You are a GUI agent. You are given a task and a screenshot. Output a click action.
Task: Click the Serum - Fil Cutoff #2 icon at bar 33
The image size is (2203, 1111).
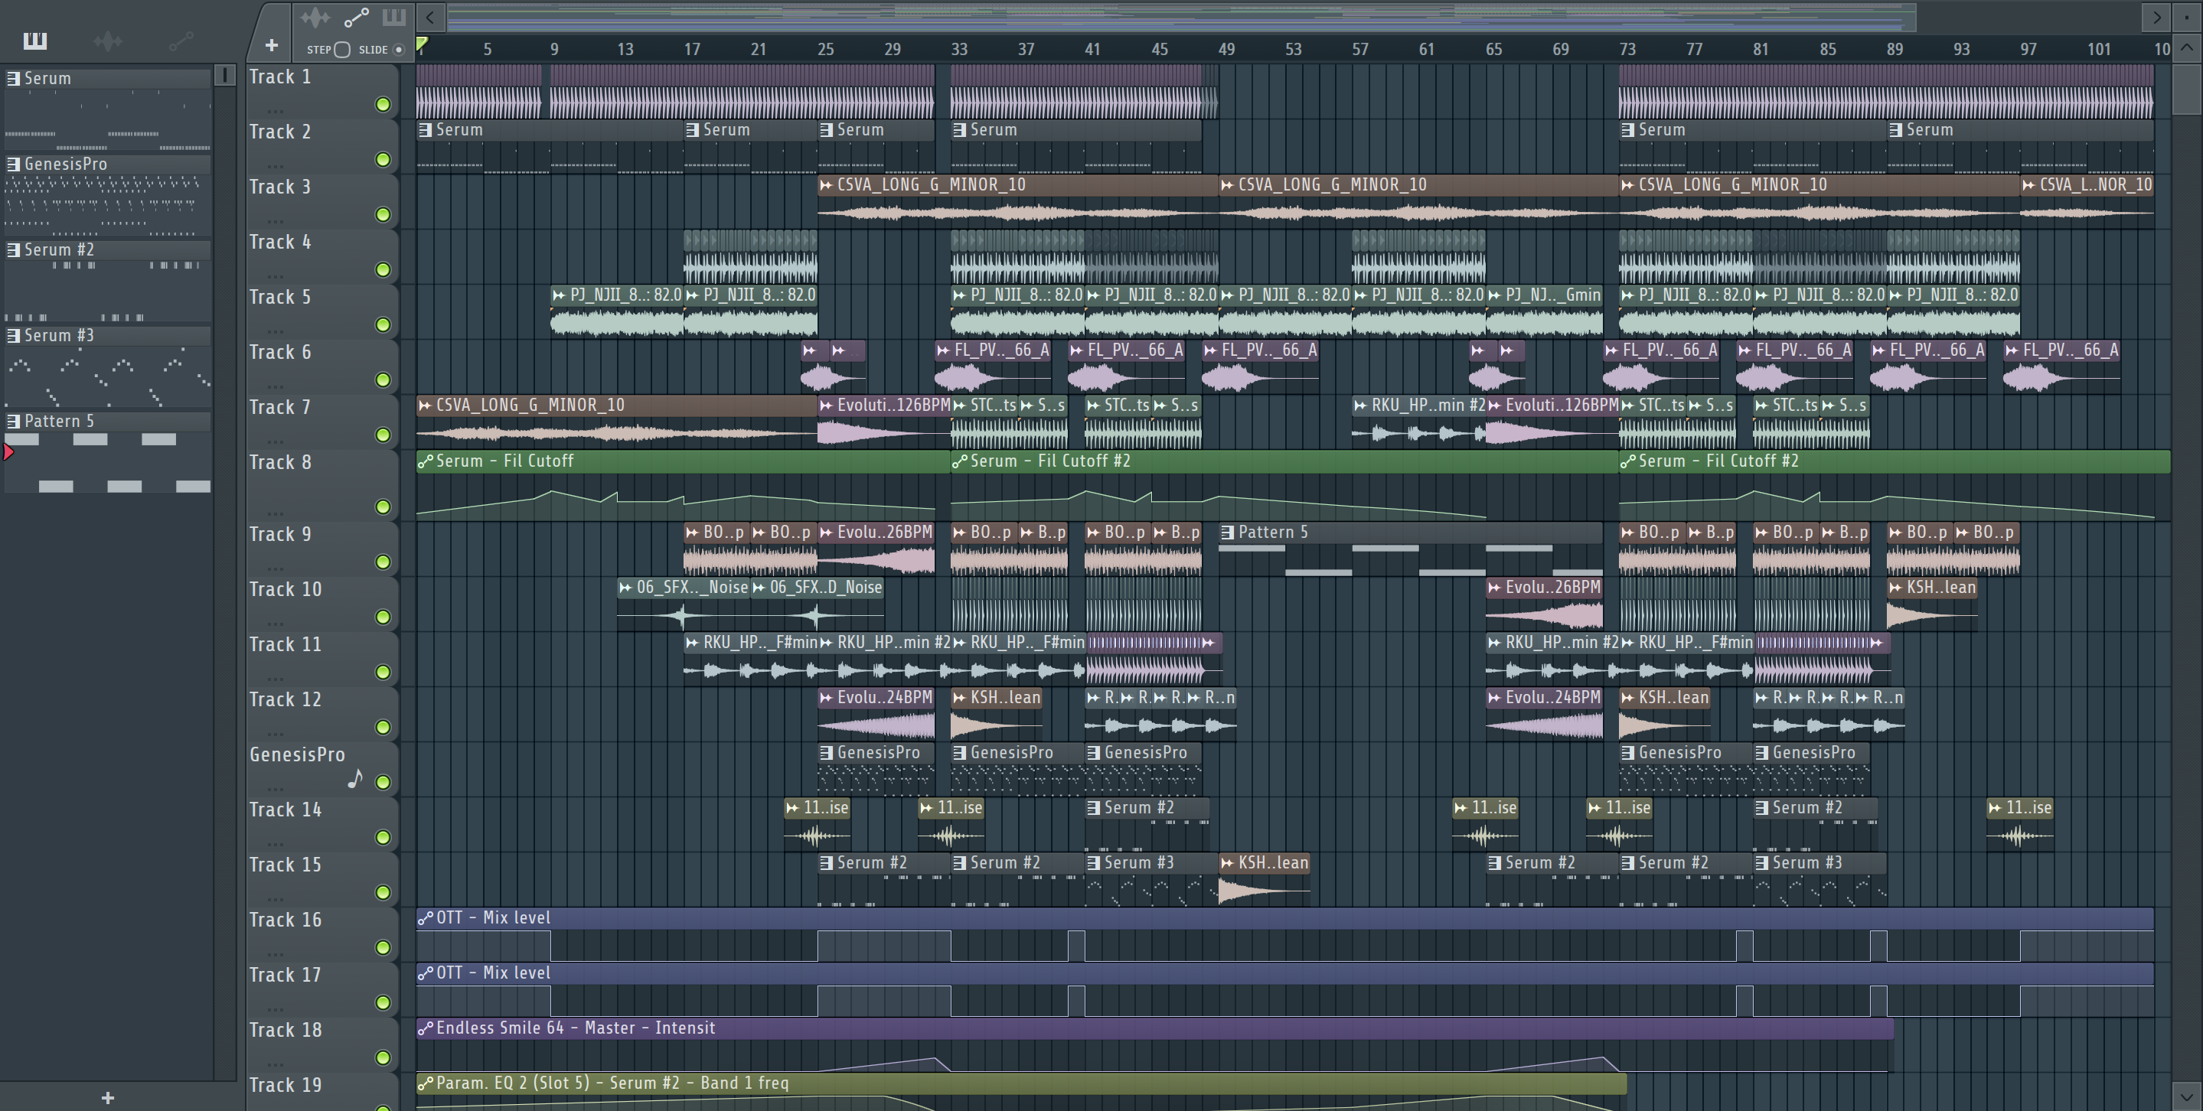(x=960, y=461)
